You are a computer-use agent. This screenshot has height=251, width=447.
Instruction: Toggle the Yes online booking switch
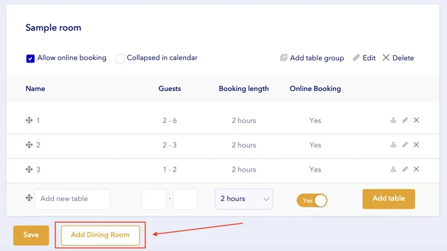click(x=312, y=200)
